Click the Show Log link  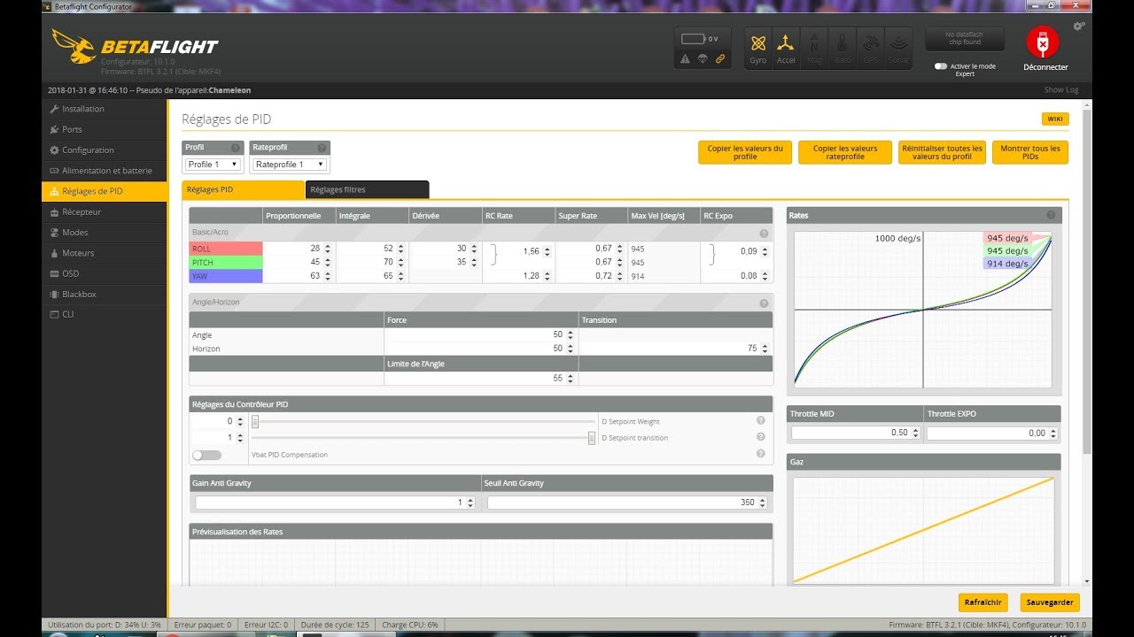click(1060, 89)
